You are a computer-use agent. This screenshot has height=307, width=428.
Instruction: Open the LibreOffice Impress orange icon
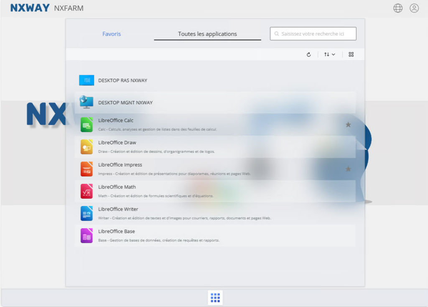87,169
